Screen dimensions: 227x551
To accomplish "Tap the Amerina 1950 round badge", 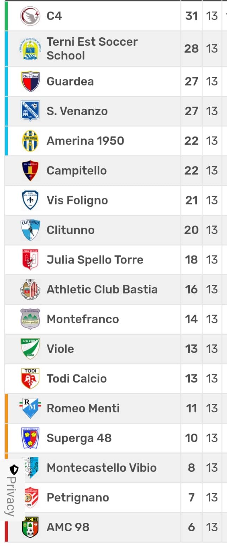I will coord(30,141).
